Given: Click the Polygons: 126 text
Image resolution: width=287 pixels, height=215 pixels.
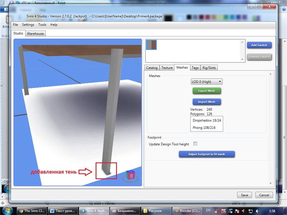Looking at the screenshot, I should coord(201,114).
